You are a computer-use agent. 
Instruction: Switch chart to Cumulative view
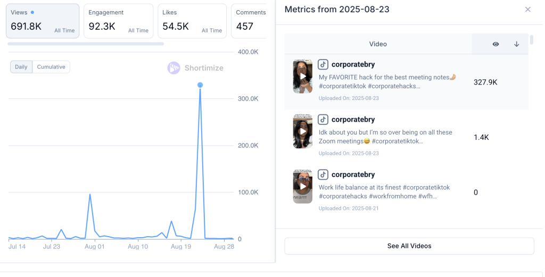(51, 67)
